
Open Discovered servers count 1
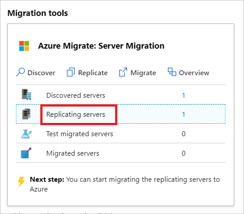(x=183, y=96)
